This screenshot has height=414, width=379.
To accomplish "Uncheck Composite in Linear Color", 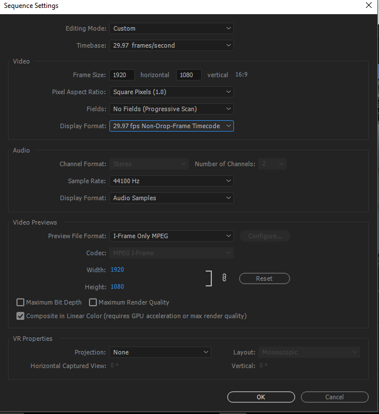I will (20, 316).
